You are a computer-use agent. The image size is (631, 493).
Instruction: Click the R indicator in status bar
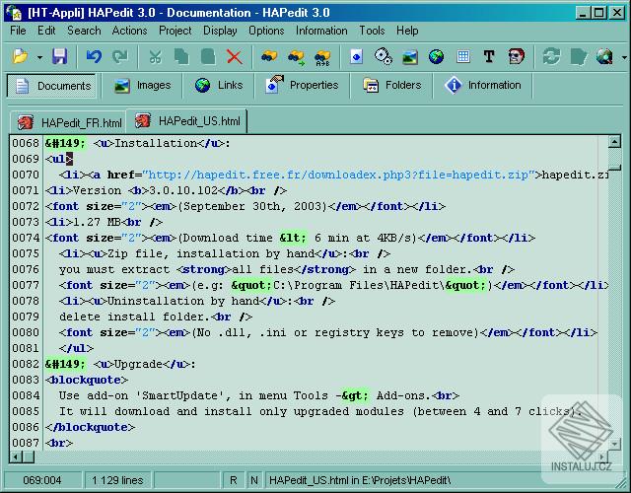234,480
